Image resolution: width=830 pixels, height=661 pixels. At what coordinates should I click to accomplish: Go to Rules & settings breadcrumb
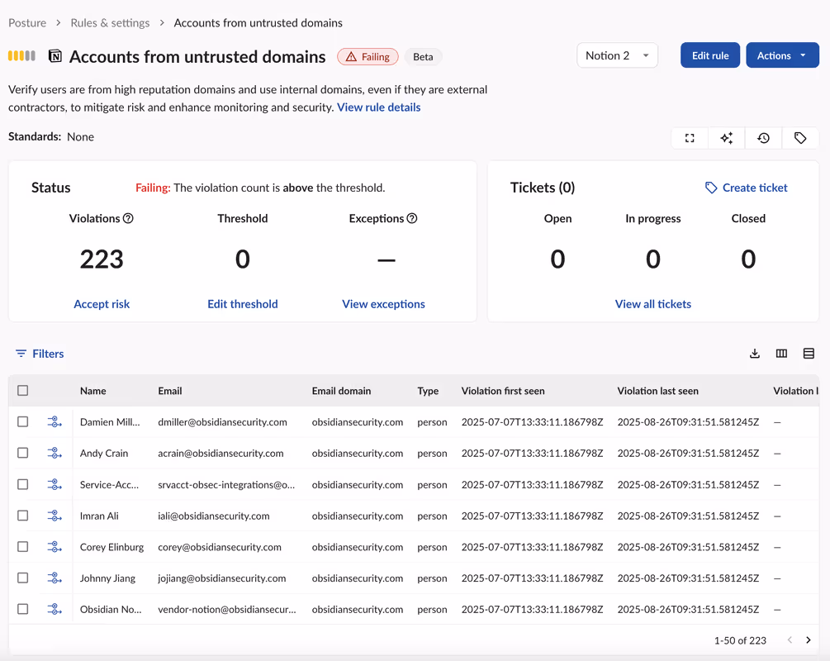click(x=110, y=23)
